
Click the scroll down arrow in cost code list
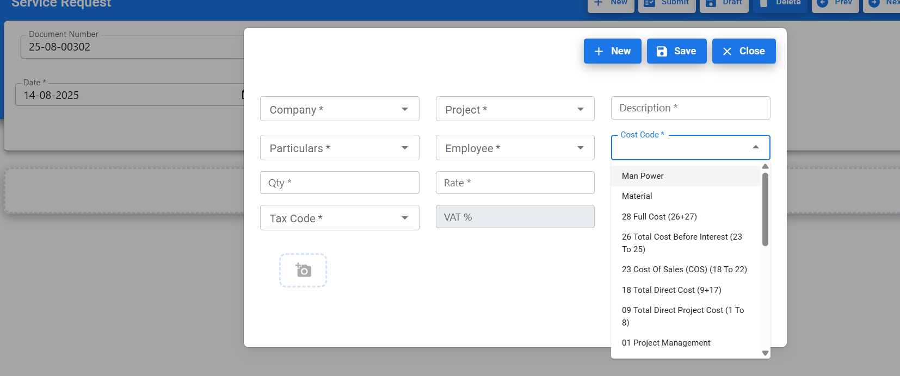pyautogui.click(x=765, y=353)
